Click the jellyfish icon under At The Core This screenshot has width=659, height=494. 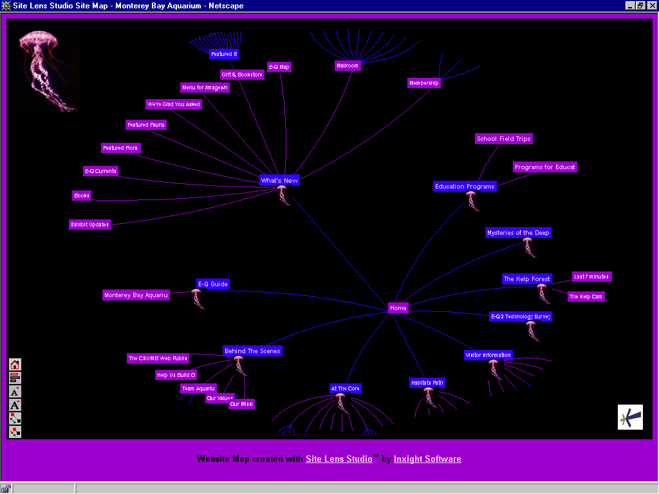(341, 404)
